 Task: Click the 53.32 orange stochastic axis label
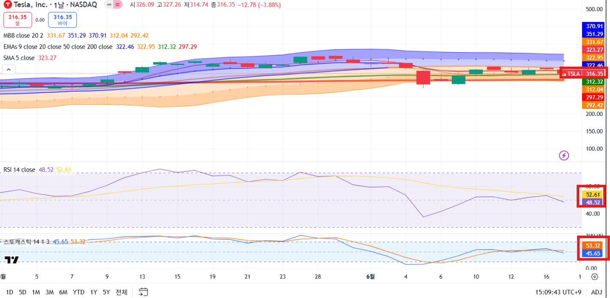point(592,245)
